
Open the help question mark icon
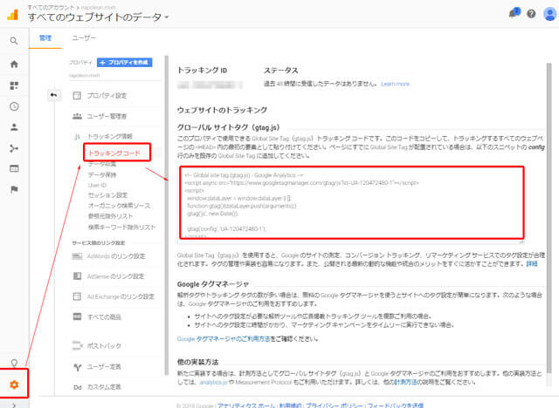click(x=531, y=14)
